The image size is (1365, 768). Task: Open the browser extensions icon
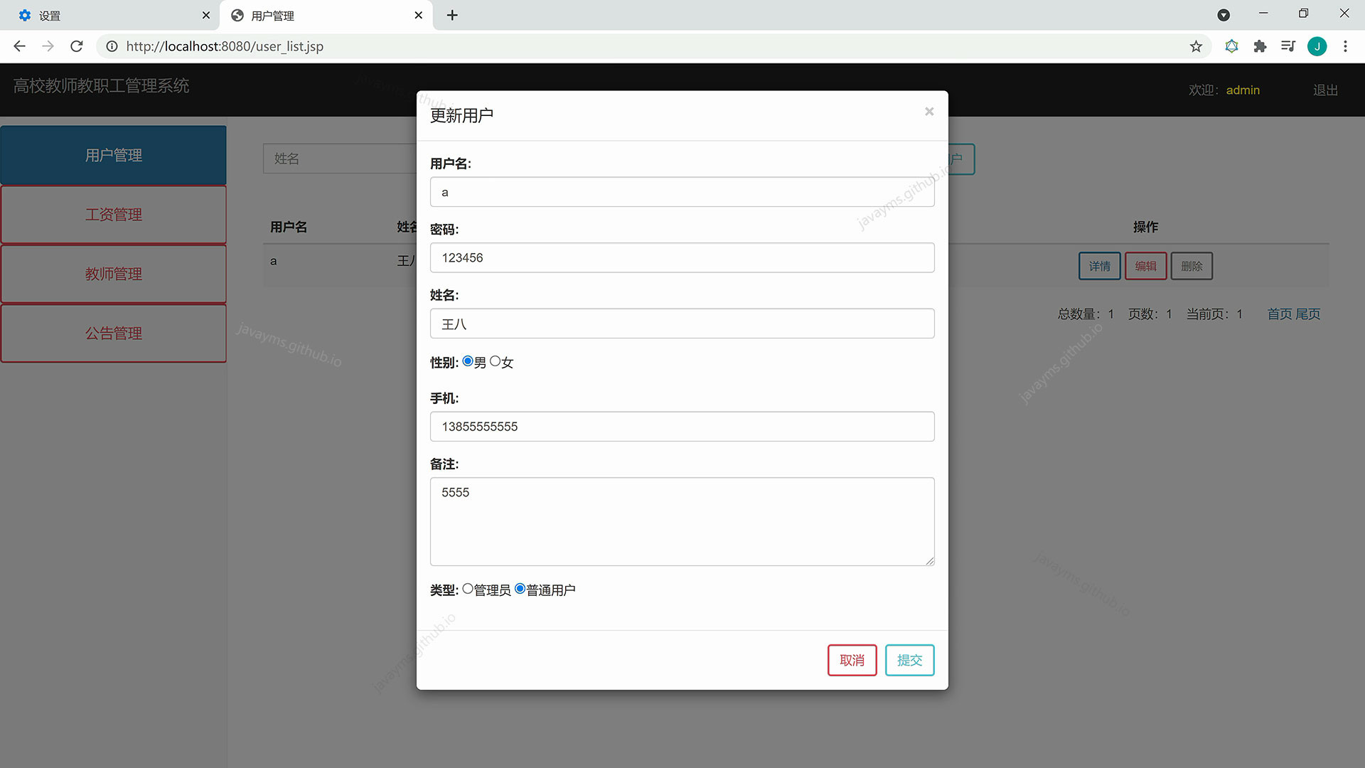click(1260, 46)
